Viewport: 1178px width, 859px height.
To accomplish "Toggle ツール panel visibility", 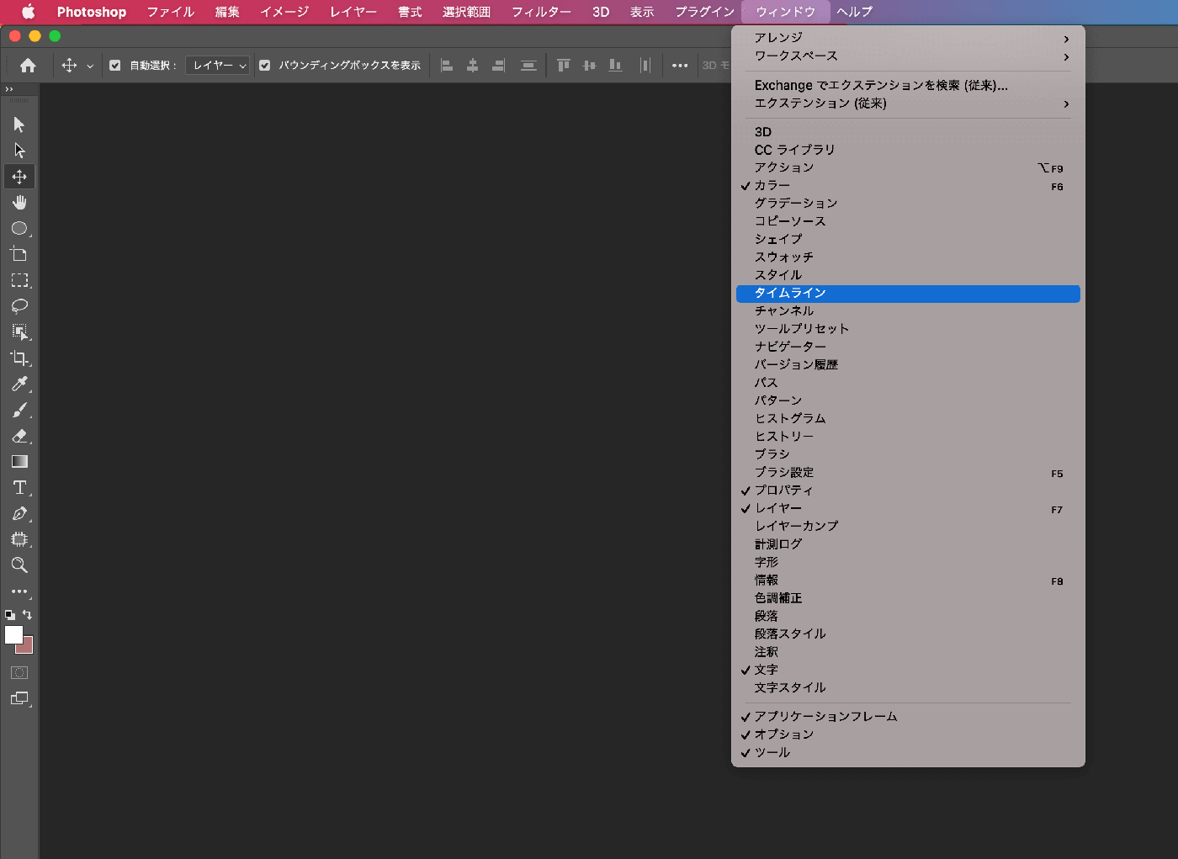I will tap(908, 753).
